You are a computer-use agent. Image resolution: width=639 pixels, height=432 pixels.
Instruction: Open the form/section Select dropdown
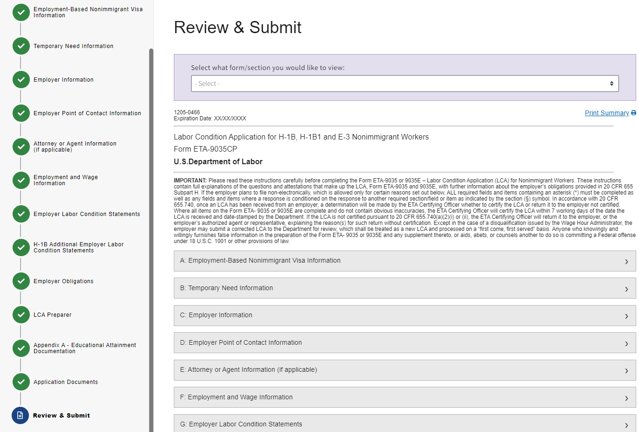[405, 84]
